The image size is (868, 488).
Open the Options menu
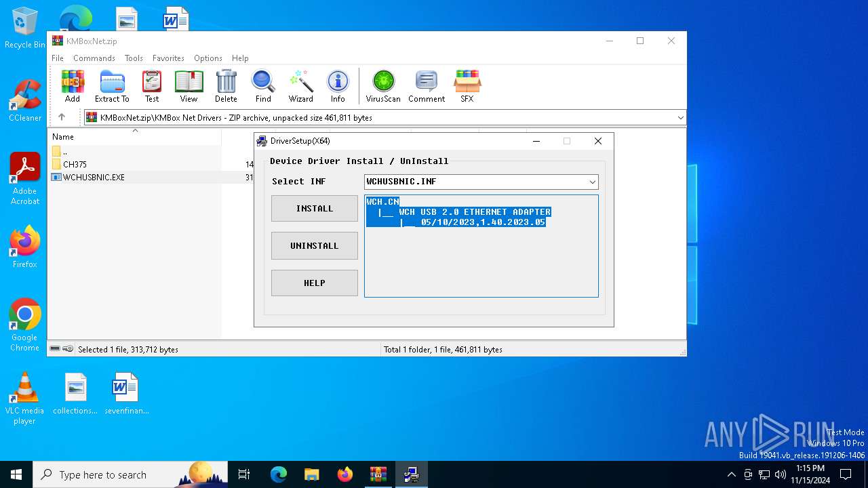click(x=208, y=58)
